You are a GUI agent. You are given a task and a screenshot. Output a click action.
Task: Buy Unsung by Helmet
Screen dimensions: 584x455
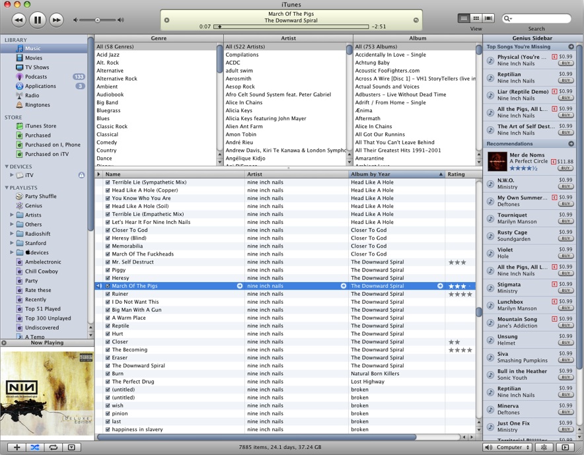click(x=566, y=343)
